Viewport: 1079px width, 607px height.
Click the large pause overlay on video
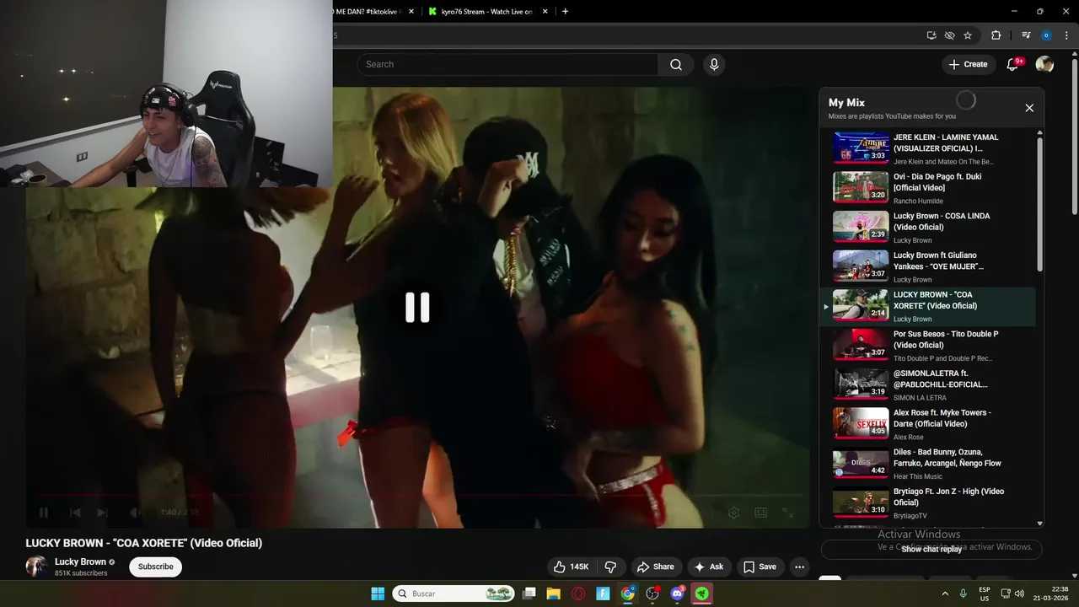click(417, 308)
